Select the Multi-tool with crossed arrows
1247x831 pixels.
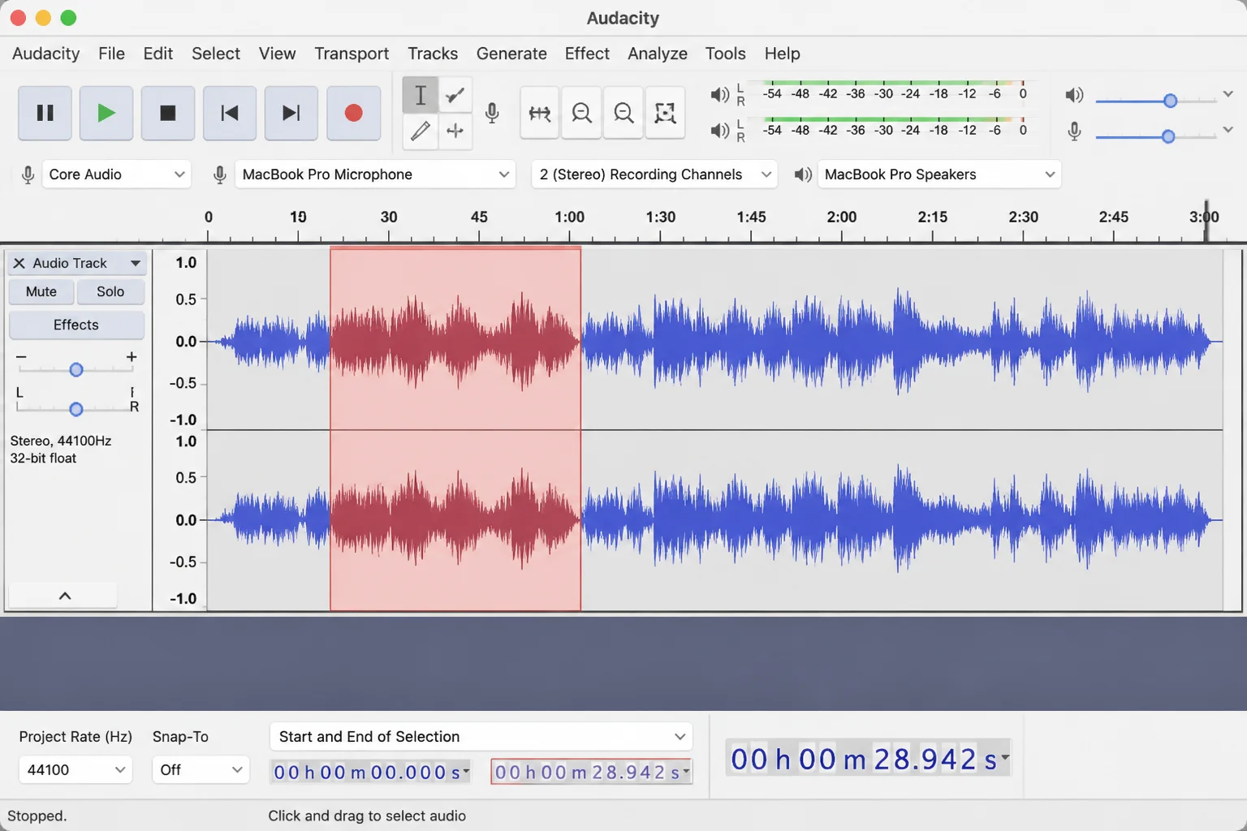coord(455,131)
